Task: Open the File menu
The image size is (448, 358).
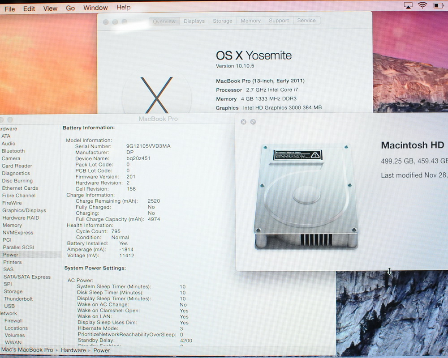Action: (10, 9)
